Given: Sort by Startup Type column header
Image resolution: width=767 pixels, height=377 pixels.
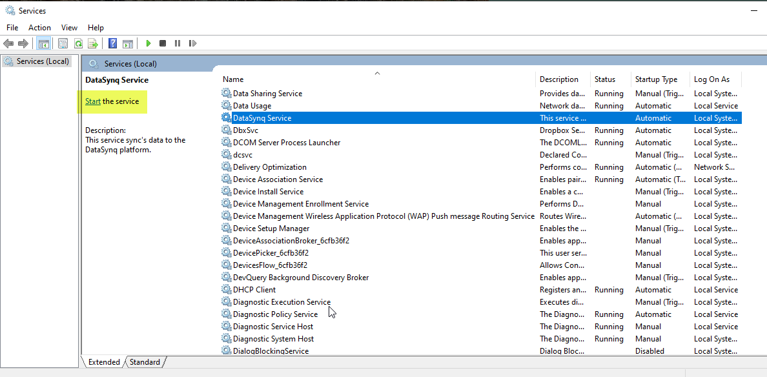Looking at the screenshot, I should click(657, 79).
